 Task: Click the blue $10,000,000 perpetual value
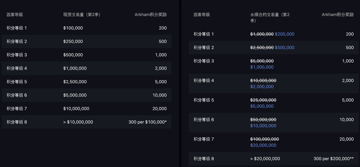click(x=263, y=126)
